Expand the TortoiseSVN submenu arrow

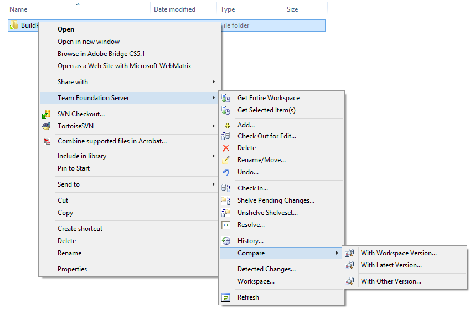214,126
